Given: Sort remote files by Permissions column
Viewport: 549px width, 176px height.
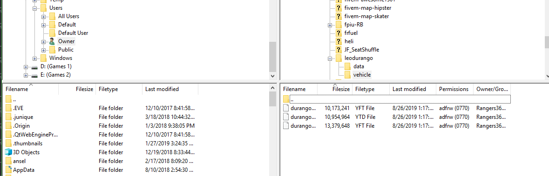Looking at the screenshot, I should (x=454, y=89).
